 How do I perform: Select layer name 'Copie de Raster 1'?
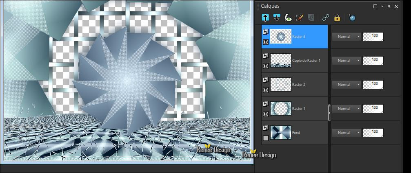(x=307, y=61)
